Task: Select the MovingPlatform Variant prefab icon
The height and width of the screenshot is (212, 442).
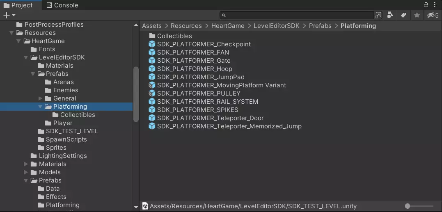Action: [x=152, y=85]
